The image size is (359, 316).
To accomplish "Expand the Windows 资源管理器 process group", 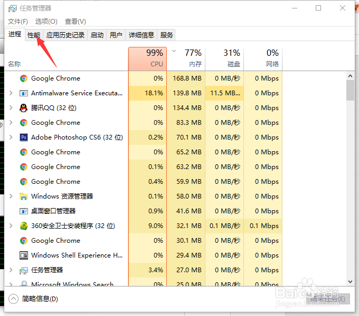I will (x=11, y=196).
